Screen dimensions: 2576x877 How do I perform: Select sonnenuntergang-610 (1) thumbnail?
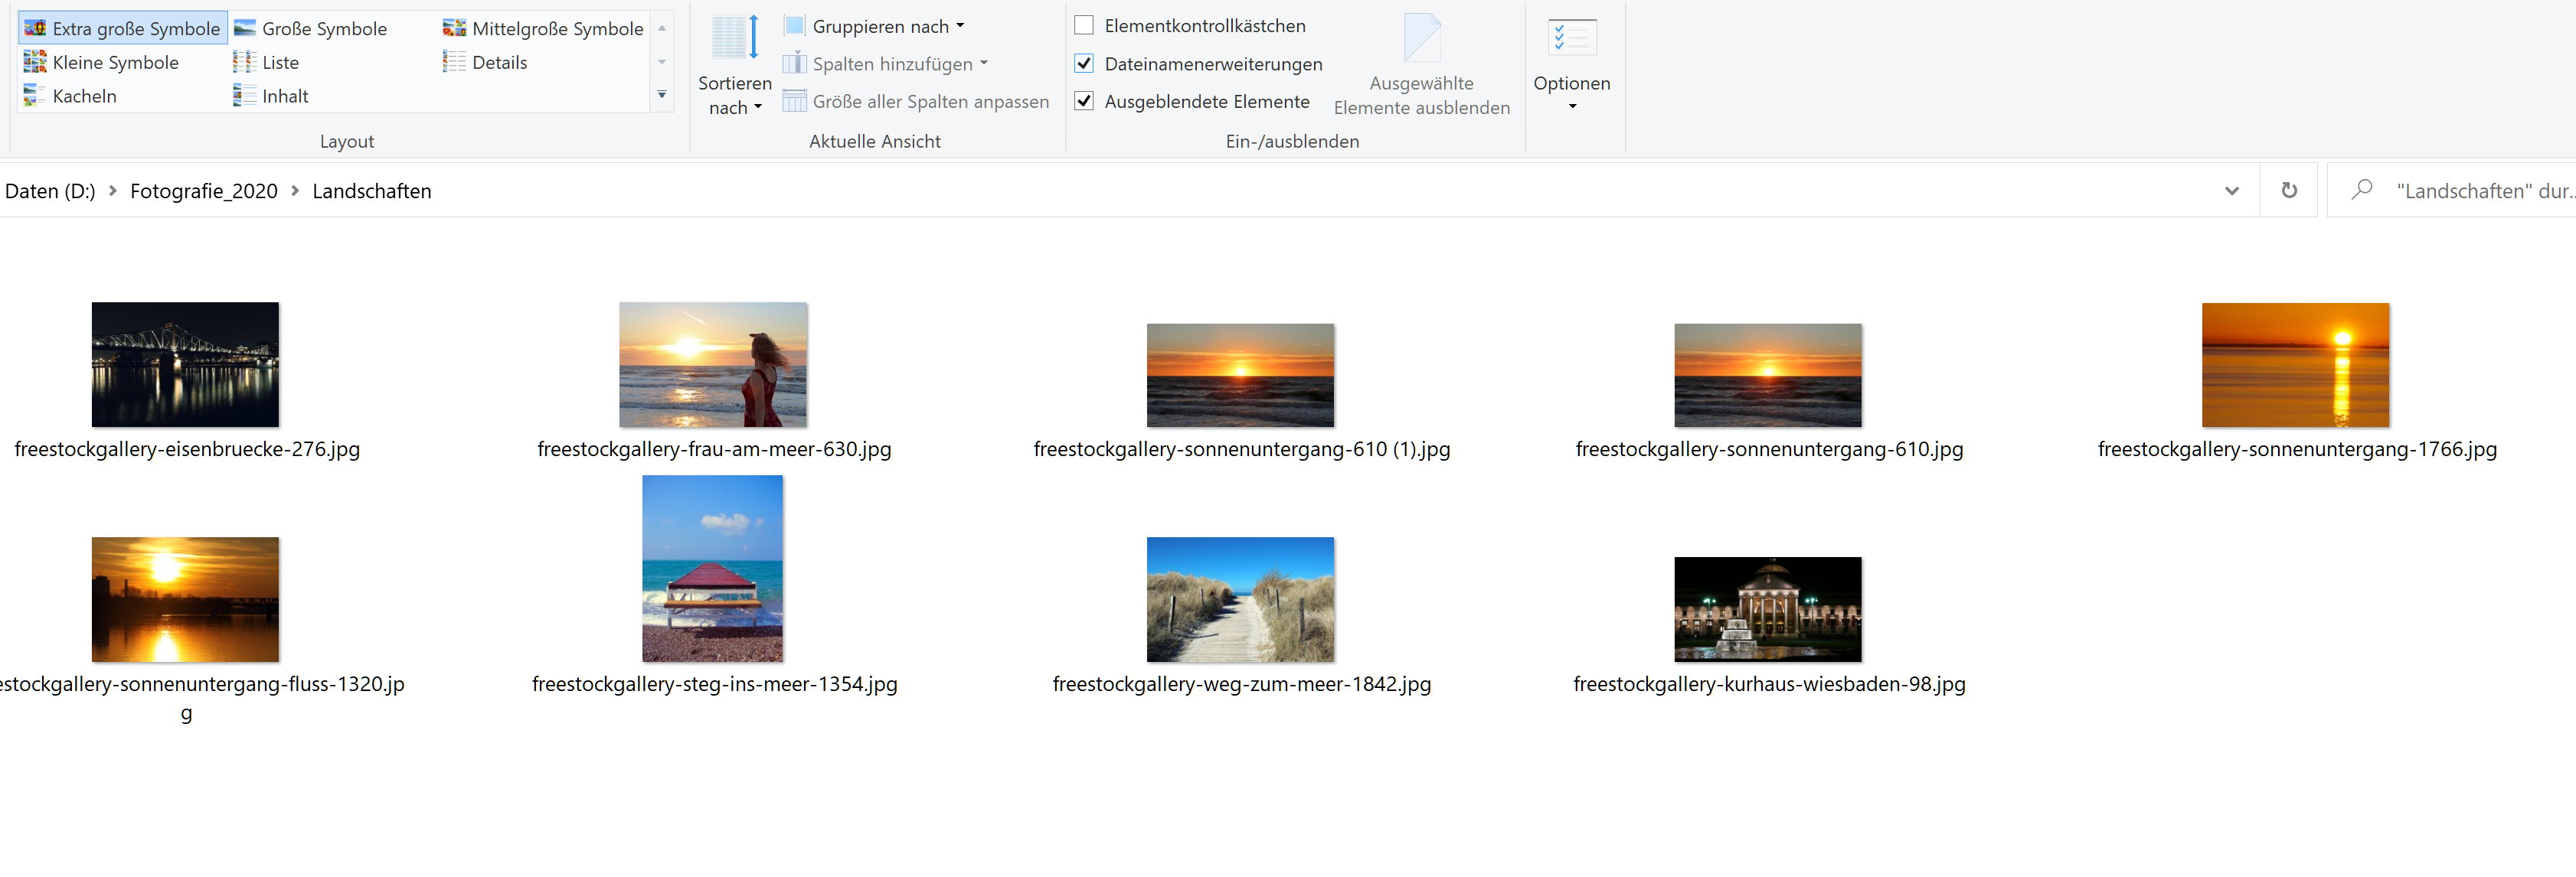coord(1240,374)
